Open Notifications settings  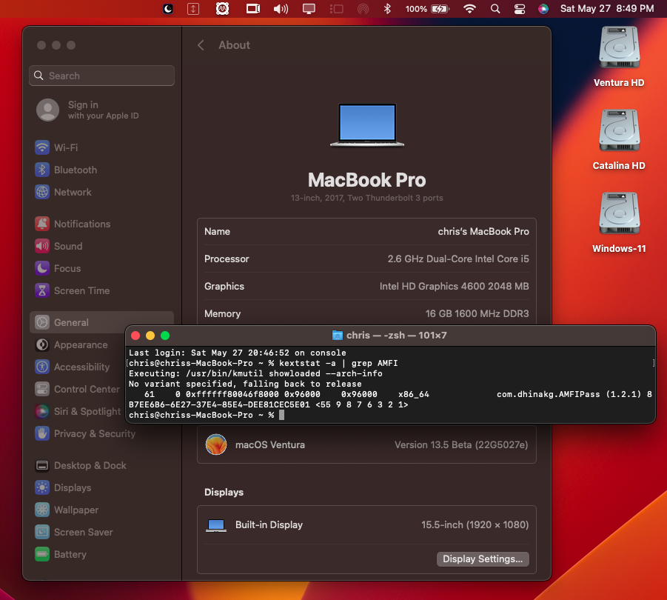(x=81, y=224)
